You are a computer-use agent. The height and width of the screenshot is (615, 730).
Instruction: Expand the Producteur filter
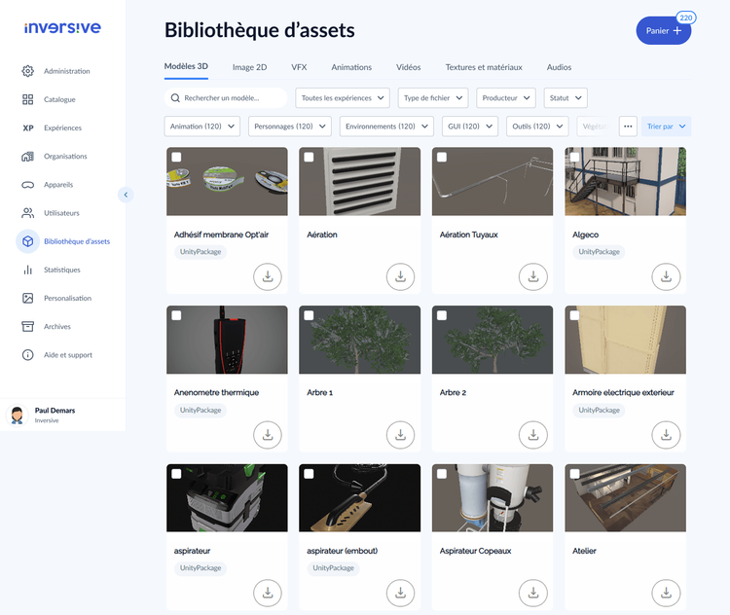[506, 98]
